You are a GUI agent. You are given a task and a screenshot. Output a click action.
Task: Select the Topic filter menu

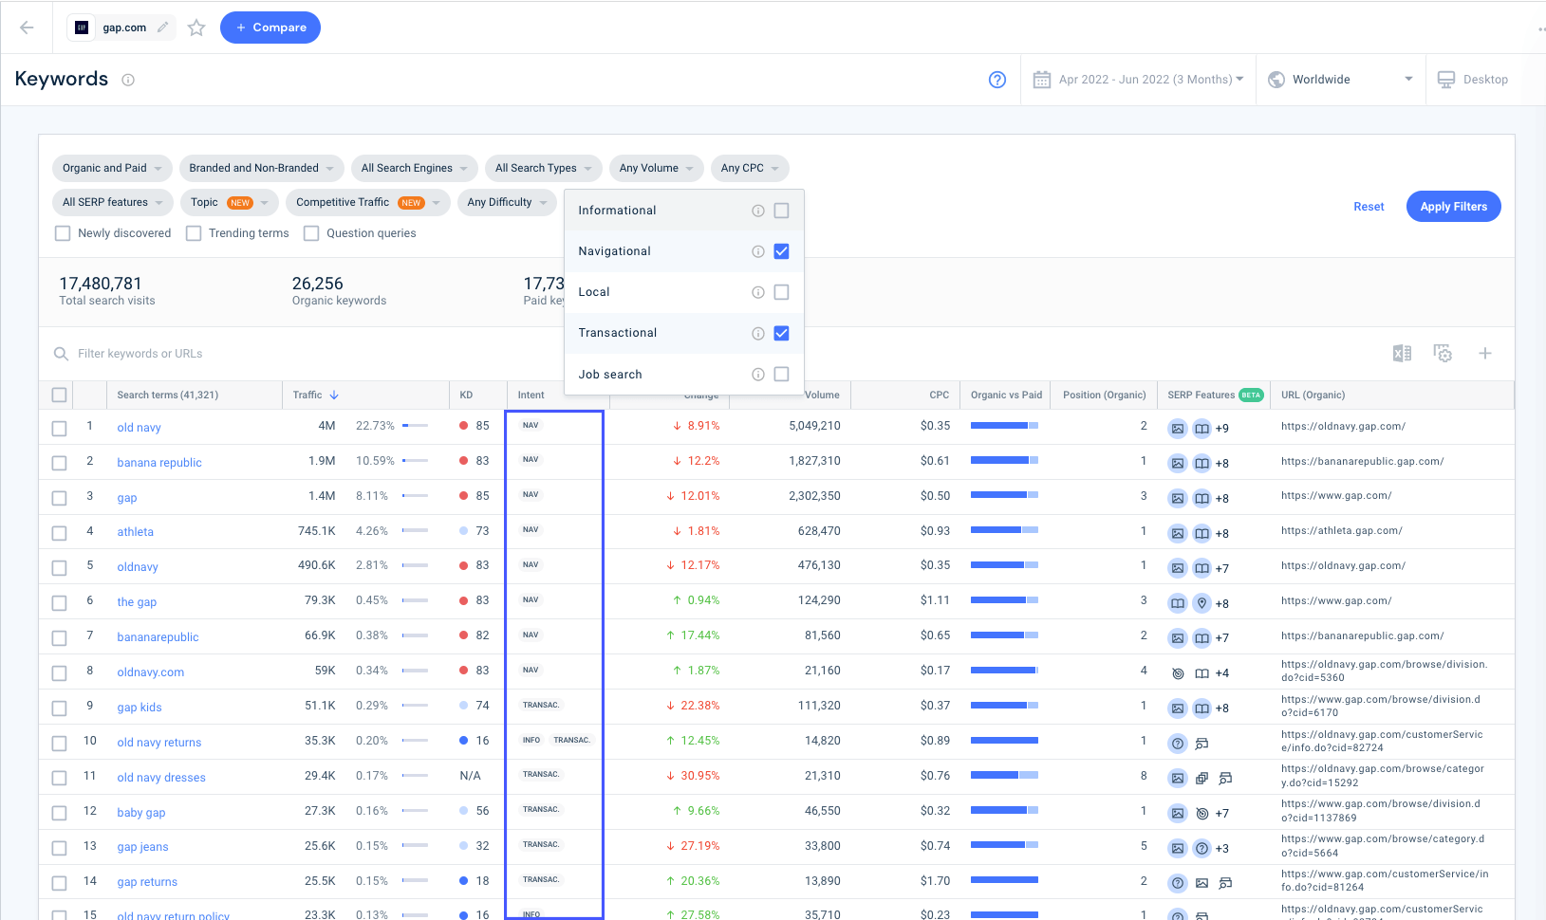[229, 202]
